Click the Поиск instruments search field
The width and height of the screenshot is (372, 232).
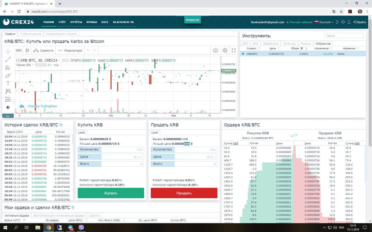click(344, 36)
